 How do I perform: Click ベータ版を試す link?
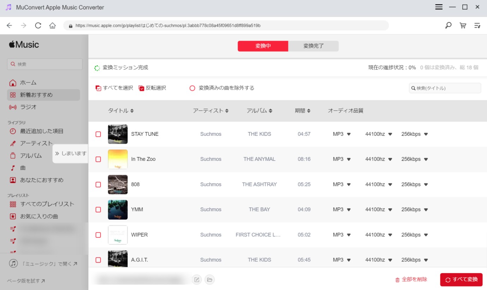(26, 281)
